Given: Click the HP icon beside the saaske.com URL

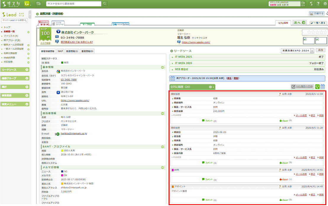Looking at the screenshot, I should click(179, 42).
